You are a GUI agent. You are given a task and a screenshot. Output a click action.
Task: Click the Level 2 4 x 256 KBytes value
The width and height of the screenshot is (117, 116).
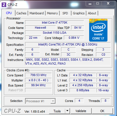click(83, 85)
